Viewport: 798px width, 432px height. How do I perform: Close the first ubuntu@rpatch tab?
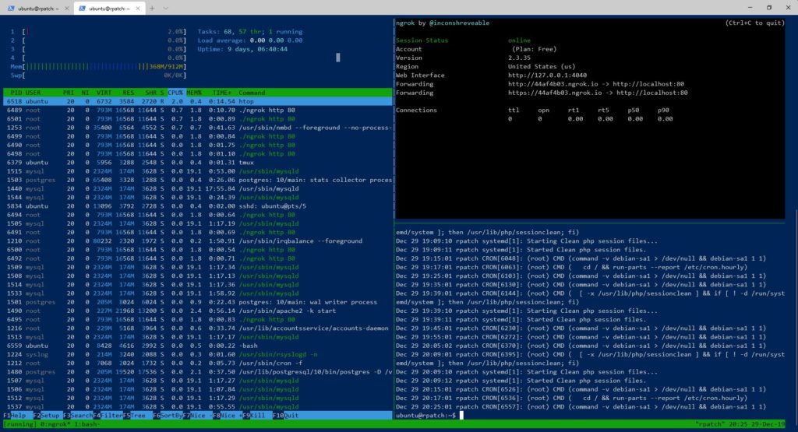65,8
